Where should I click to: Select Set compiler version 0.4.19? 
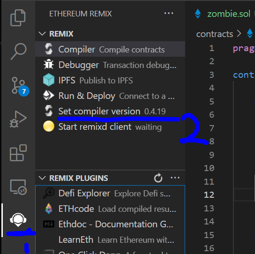(110, 111)
